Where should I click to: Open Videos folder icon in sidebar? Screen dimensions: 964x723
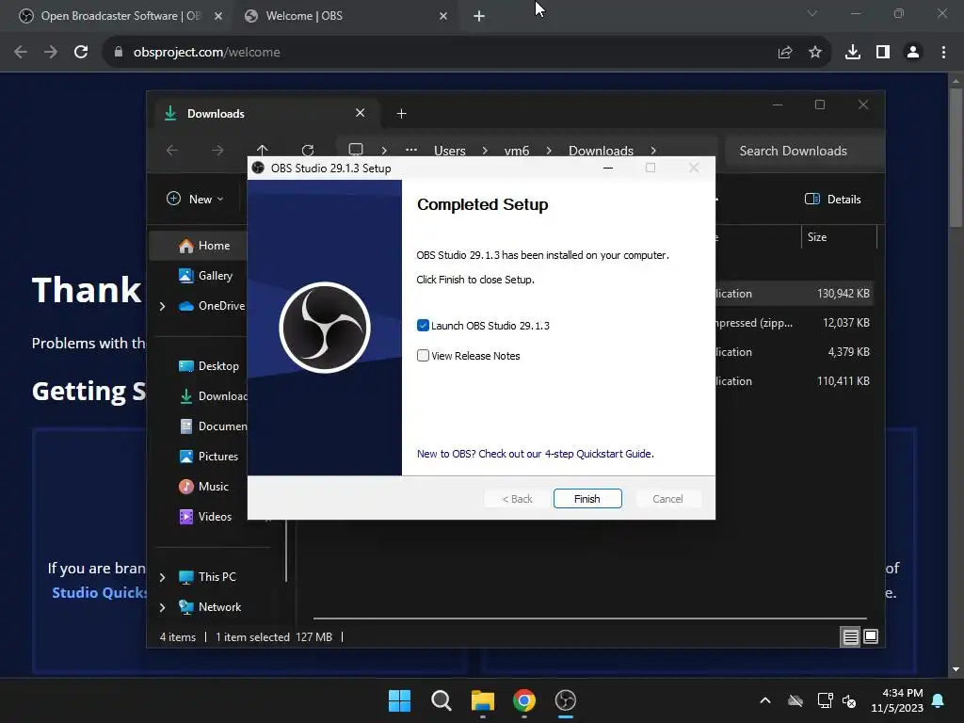(185, 517)
